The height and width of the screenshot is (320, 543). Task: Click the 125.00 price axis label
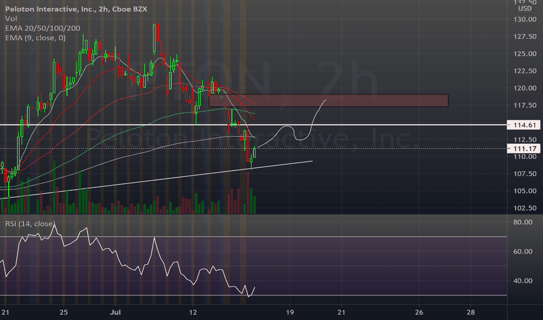pyautogui.click(x=524, y=54)
